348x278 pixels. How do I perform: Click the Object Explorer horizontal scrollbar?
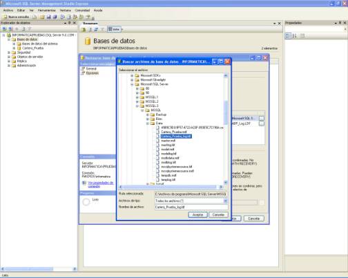(x=39, y=269)
